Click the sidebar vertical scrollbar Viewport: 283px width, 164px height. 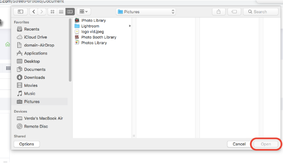(70, 50)
